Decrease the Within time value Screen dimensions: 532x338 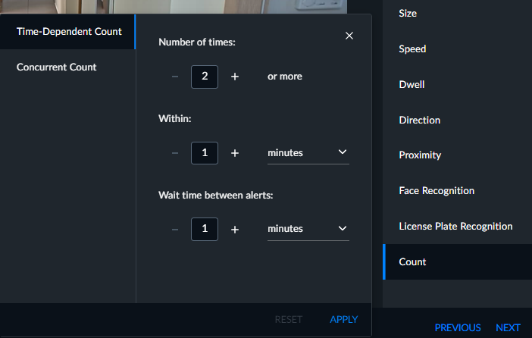(x=175, y=153)
